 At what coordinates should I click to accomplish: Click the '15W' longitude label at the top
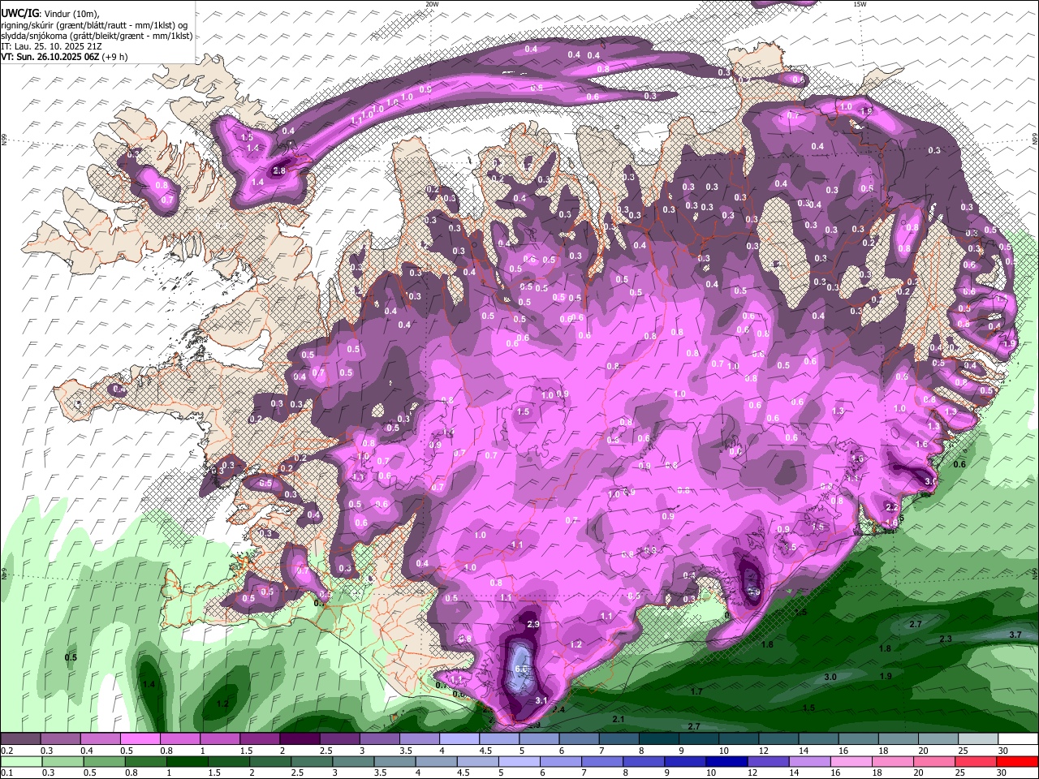click(860, 4)
